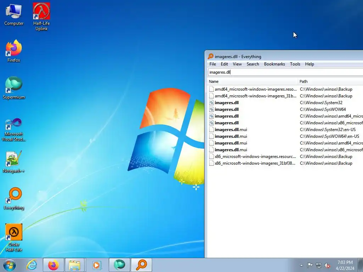Click the search box containing imageres.dll
363x272 pixels.
tap(285, 72)
